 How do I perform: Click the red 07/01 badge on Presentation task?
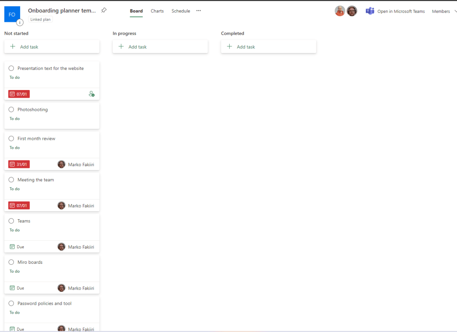19,94
